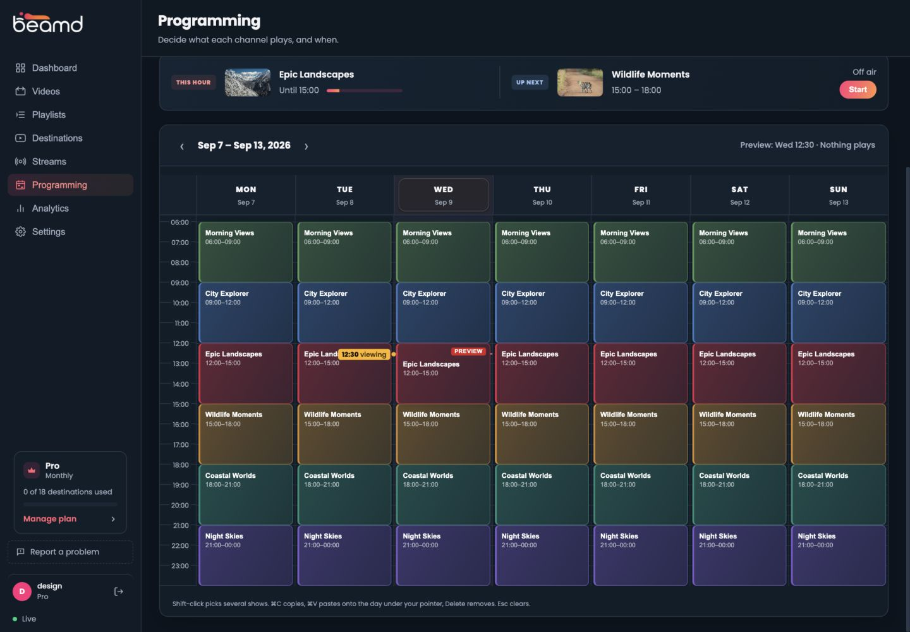Click the Report a problem flag icon
Screen dimensions: 910x632
[20, 552]
